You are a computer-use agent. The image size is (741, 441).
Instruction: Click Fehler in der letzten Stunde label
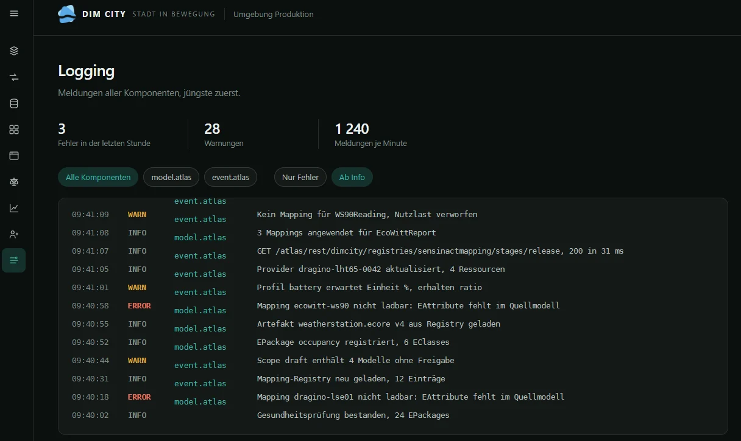tap(104, 143)
